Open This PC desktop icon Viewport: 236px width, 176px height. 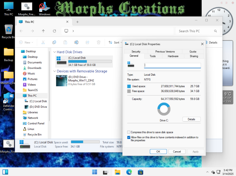tap(9, 9)
